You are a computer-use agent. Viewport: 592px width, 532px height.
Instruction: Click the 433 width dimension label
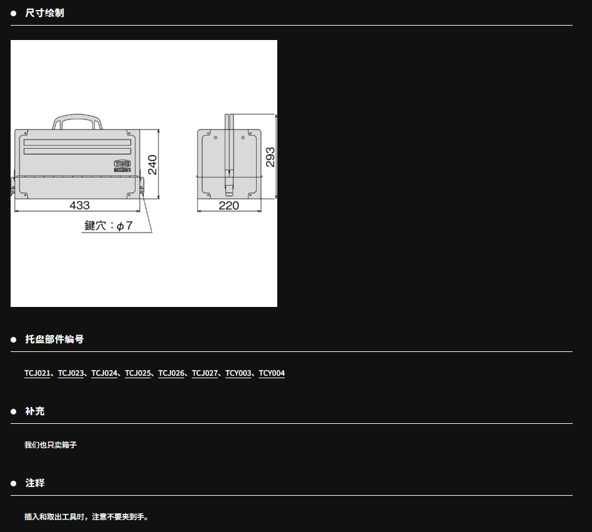click(79, 205)
